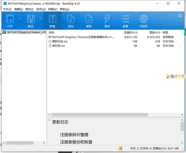Open the 帮助(H) menu
Viewport: 186px width, 153px height.
65,9
